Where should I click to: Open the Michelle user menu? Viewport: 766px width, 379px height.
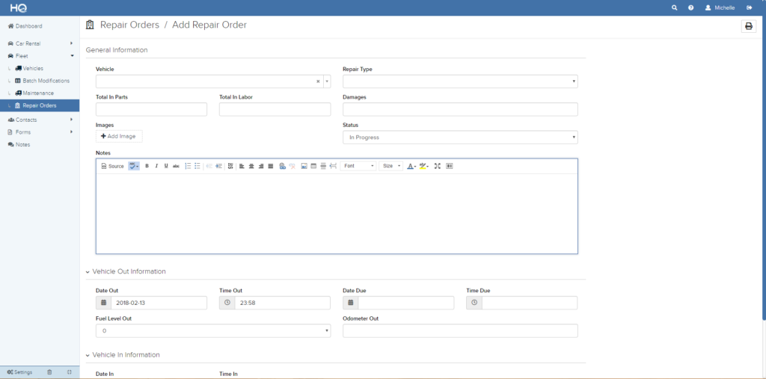point(720,7)
